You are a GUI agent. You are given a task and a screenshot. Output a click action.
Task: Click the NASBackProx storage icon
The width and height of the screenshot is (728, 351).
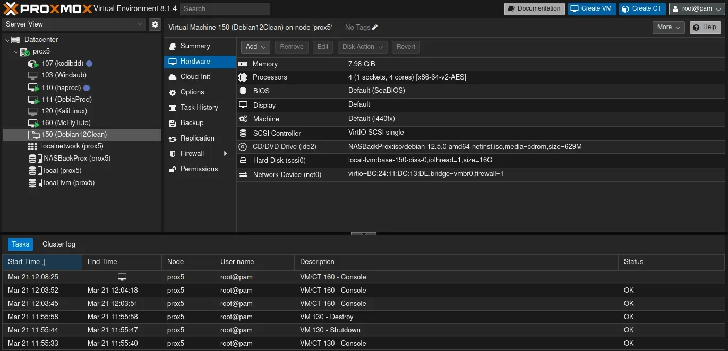[33, 159]
